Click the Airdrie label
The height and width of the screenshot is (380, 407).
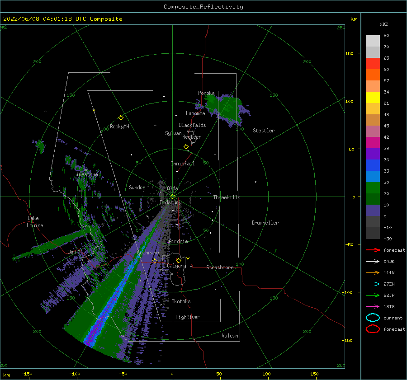pos(178,241)
